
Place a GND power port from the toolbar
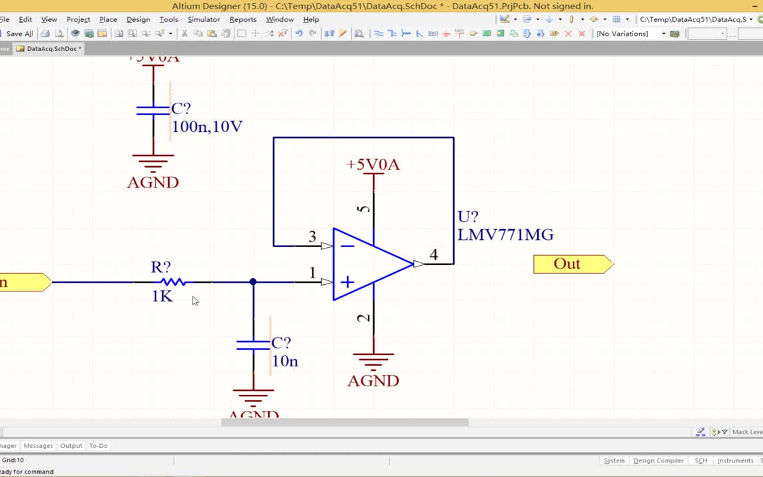tap(445, 34)
